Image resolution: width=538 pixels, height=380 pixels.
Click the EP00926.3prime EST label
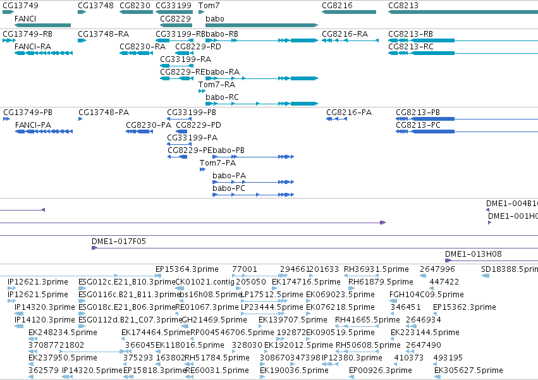pos(380,371)
